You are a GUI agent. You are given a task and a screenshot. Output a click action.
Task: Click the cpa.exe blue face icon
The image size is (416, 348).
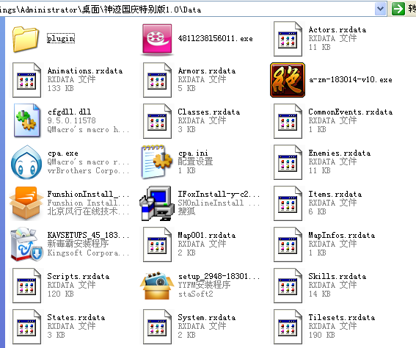coord(26,162)
